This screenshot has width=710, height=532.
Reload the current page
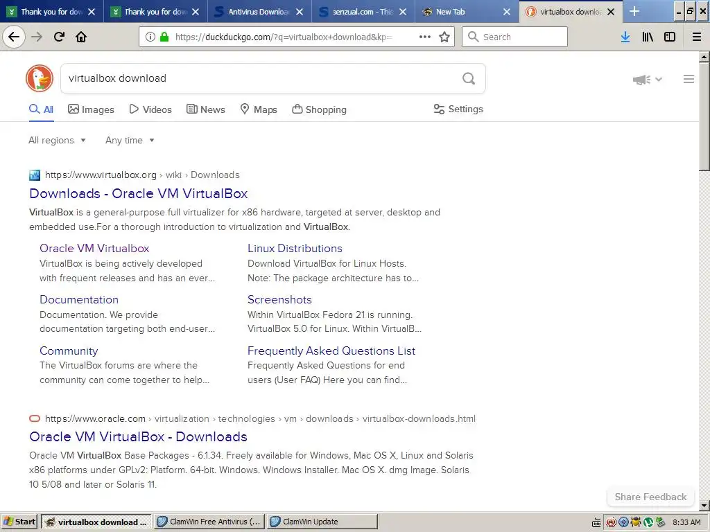point(59,37)
